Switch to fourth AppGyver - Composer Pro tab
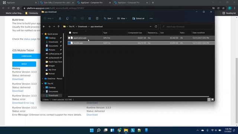 [x=131, y=3]
